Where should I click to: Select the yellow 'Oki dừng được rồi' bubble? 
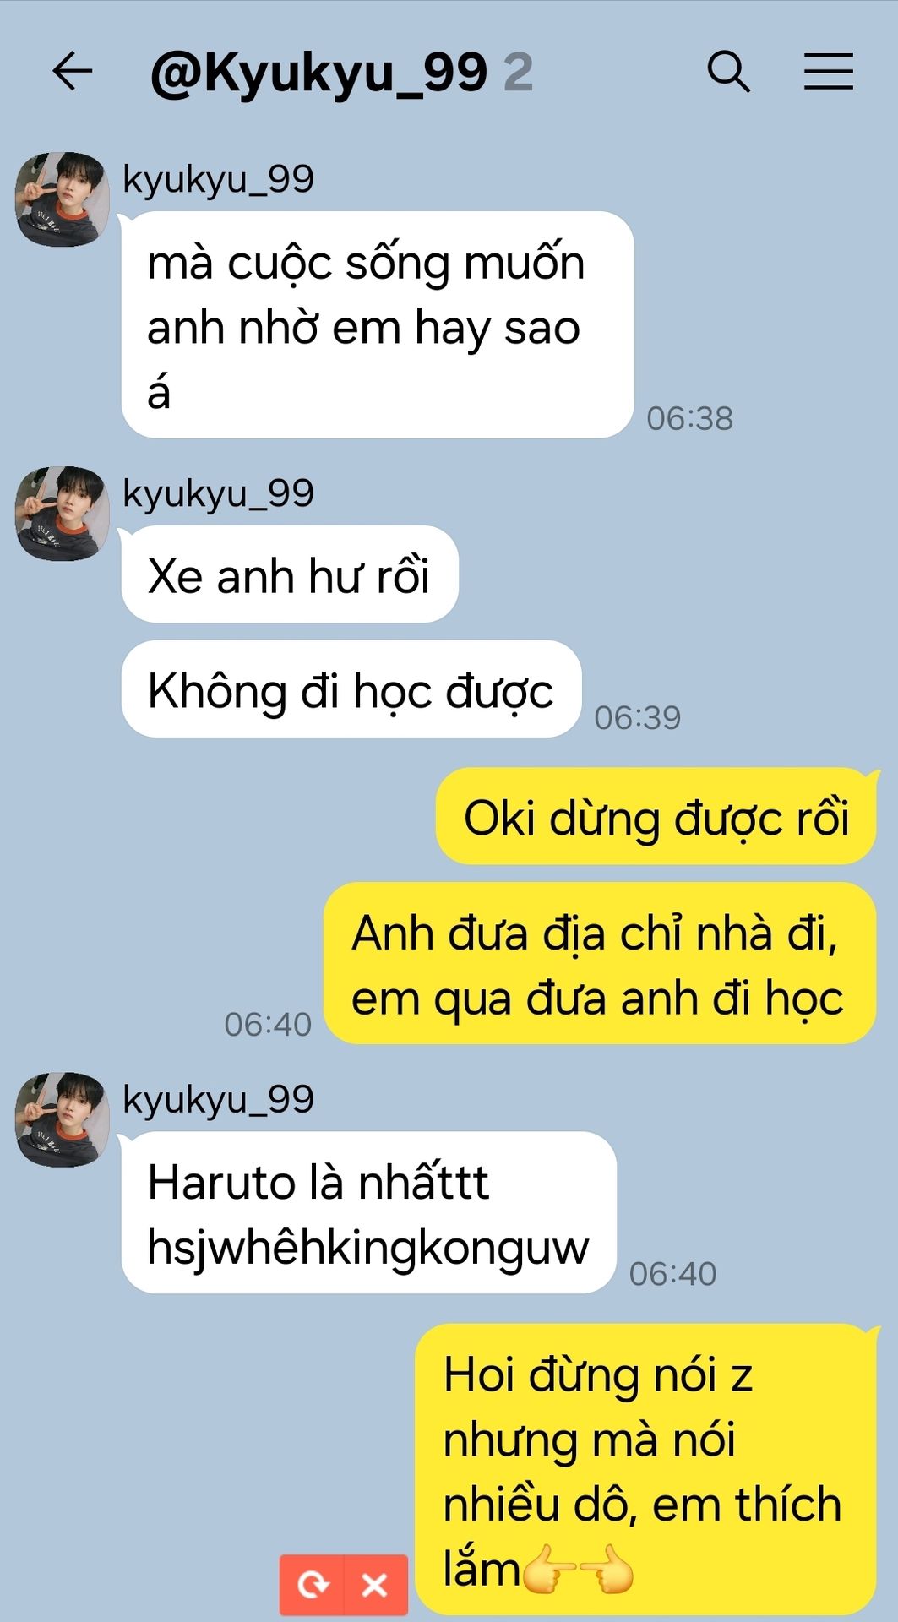coord(656,816)
